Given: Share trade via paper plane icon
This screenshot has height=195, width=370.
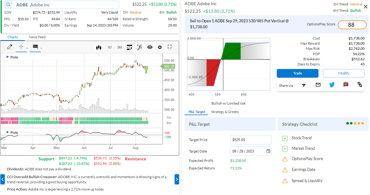Looking at the screenshot, I should (x=304, y=85).
